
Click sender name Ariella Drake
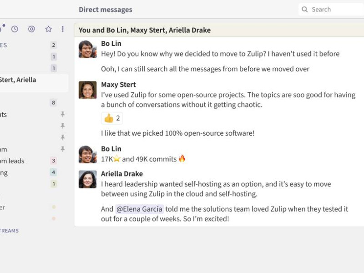tap(122, 174)
